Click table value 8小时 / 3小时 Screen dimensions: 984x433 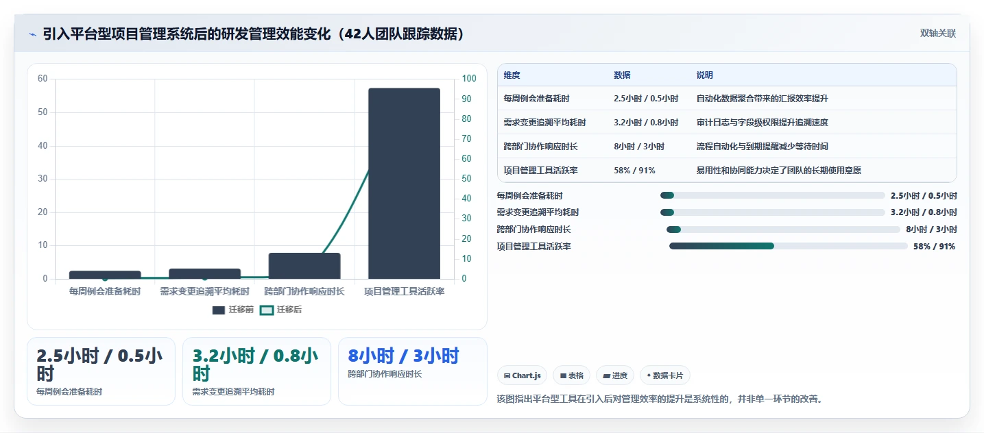639,147
